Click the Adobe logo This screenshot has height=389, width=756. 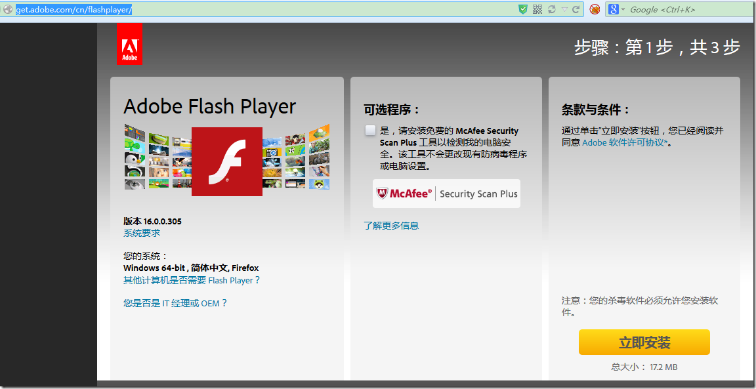[129, 44]
